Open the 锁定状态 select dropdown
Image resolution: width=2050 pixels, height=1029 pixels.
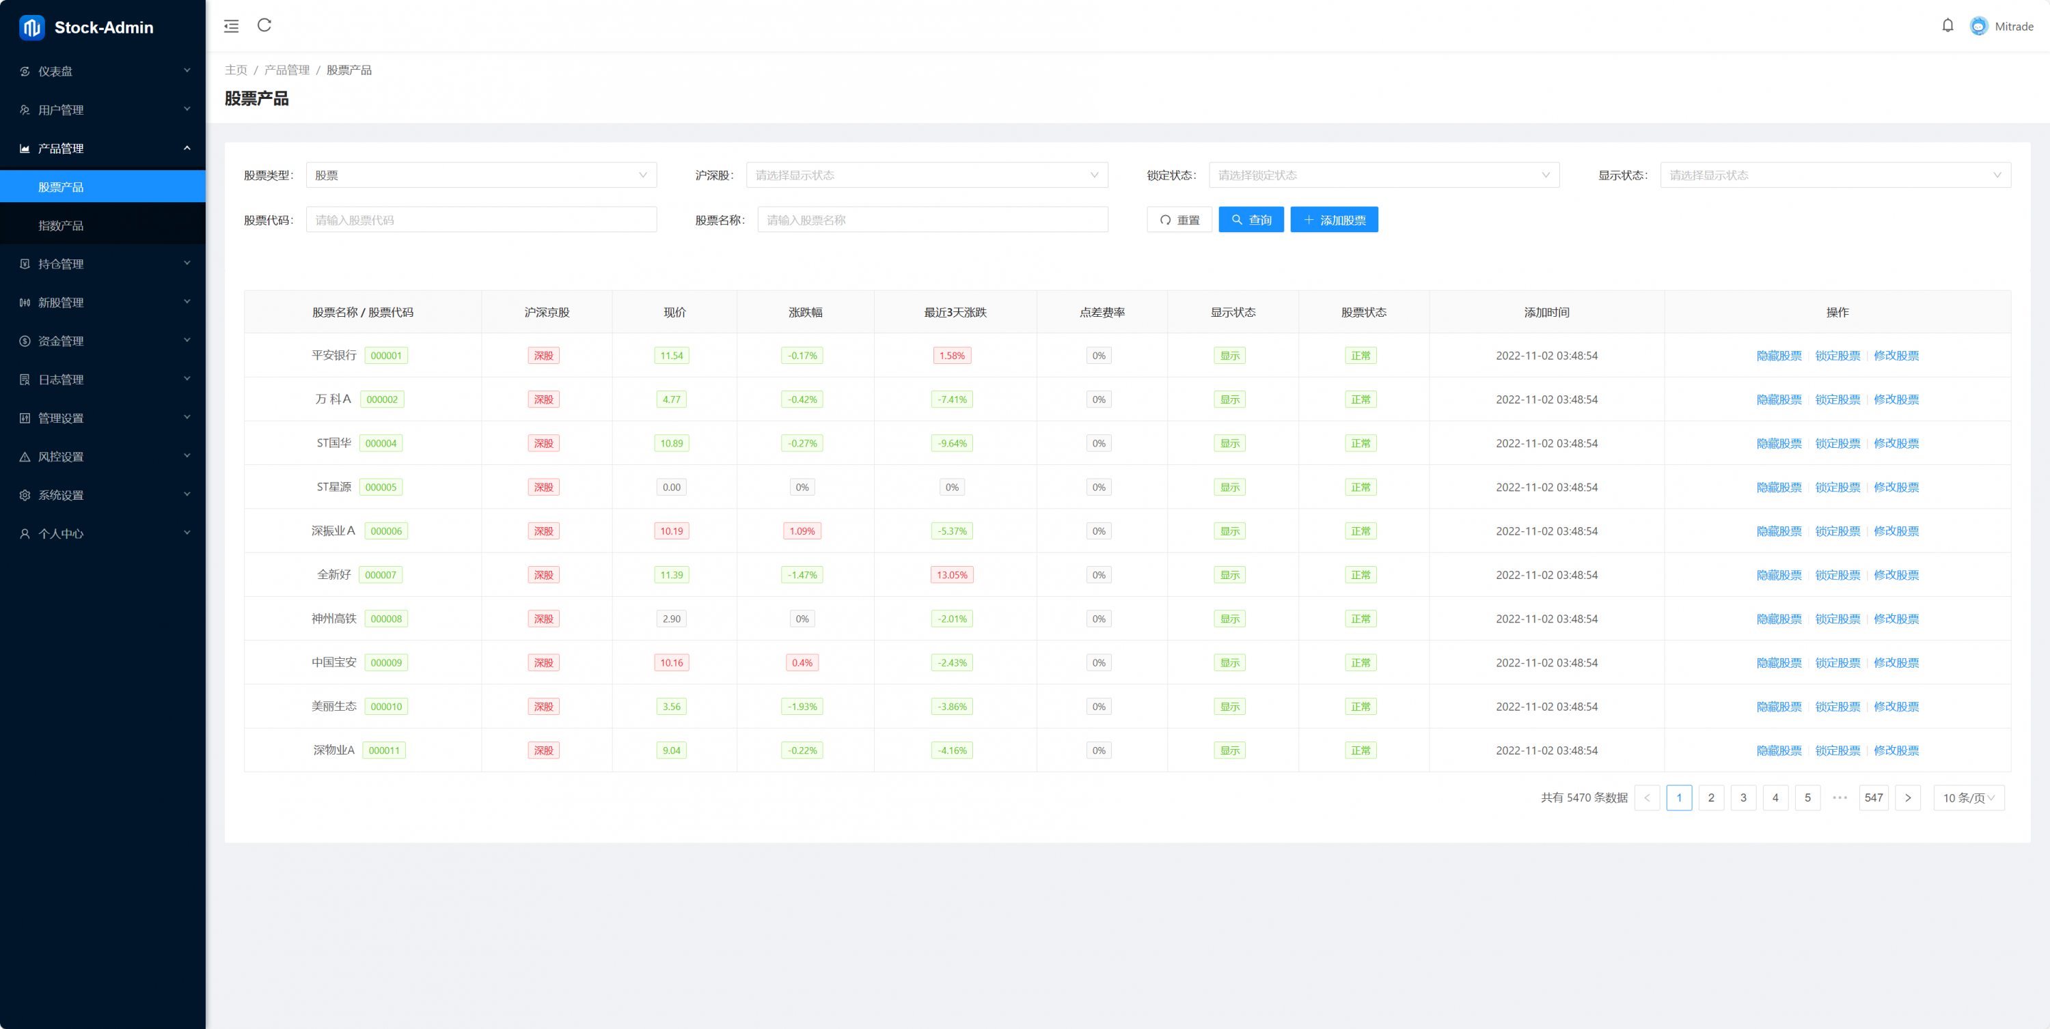1383,175
